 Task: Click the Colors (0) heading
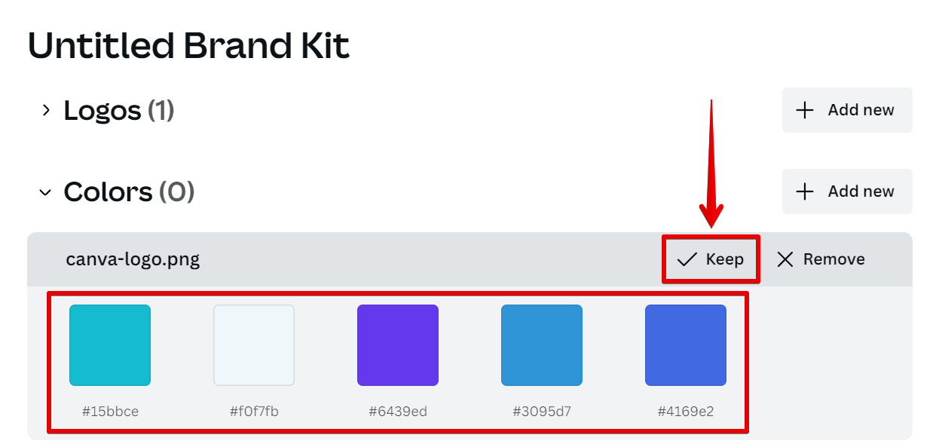tap(129, 192)
